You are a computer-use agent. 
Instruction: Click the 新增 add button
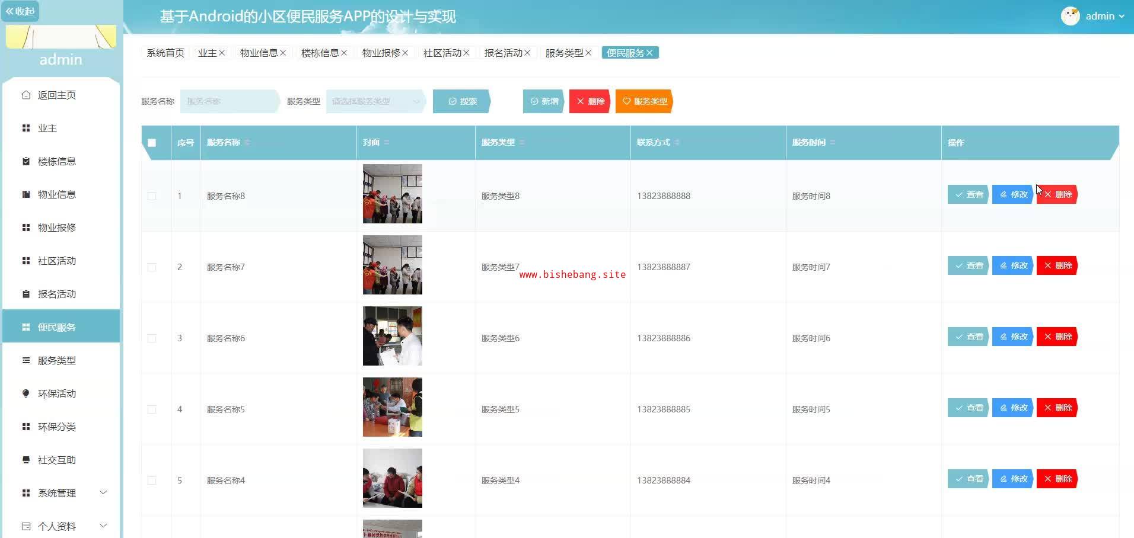tap(543, 101)
